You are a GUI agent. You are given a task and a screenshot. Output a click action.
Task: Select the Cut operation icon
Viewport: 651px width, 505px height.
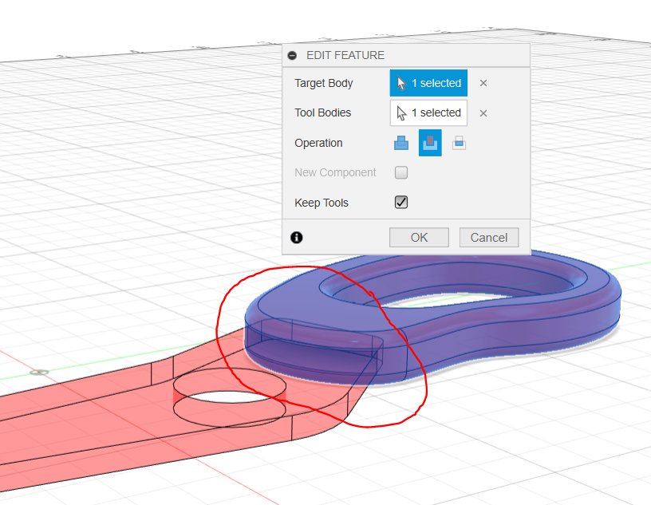(430, 144)
